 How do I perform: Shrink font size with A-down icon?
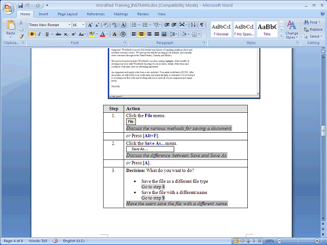(x=97, y=25)
